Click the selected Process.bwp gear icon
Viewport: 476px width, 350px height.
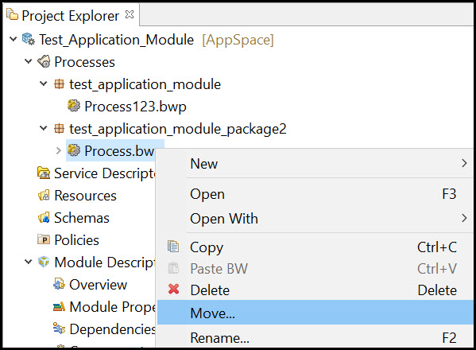click(x=74, y=150)
